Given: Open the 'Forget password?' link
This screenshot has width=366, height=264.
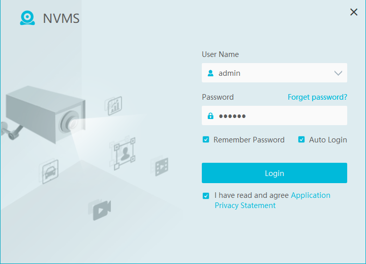Looking at the screenshot, I should (317, 97).
